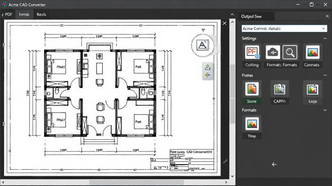The height and width of the screenshot is (186, 332).
Task: Click the Acme CAD Converter app logo
Action: tap(4, 5)
